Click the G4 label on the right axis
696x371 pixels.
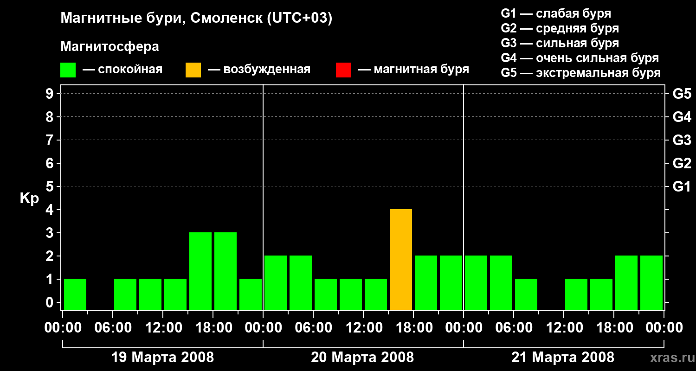(x=682, y=117)
